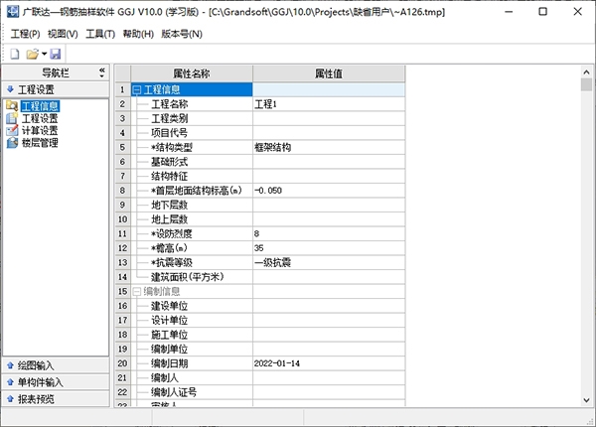Image resolution: width=596 pixels, height=427 pixels.
Task: Click the 施工单位 property row
Action: pos(192,335)
